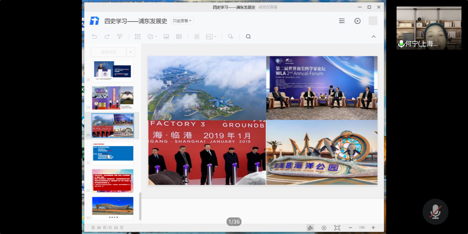Viewport: 468px width, 234px height.
Task: Click the insert text box icon
Action: [x=138, y=37]
